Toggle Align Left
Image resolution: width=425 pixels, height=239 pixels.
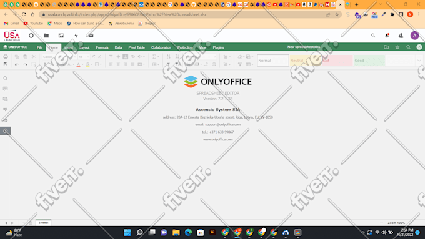click(x=111, y=64)
